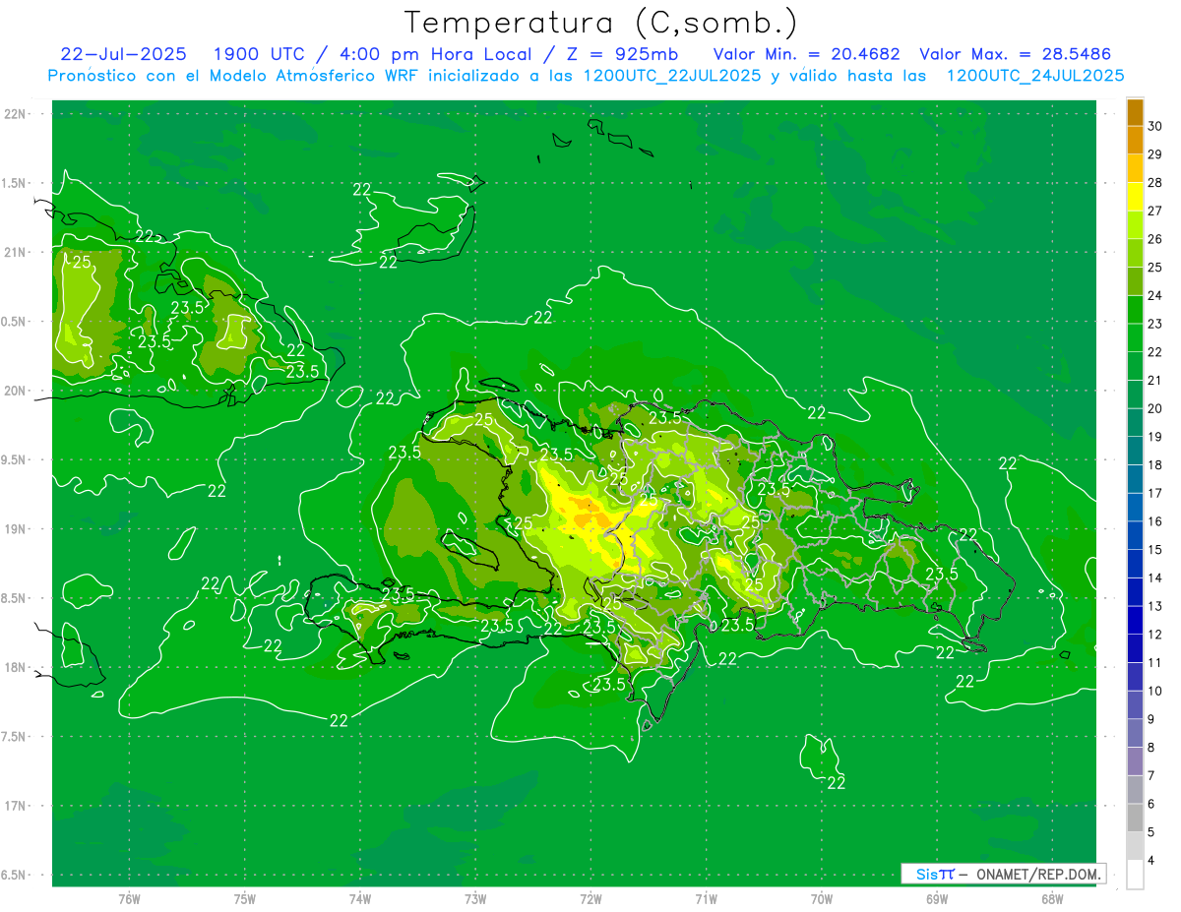Viewport: 1181px width, 912px height.
Task: Click the colorbar label '26'
Action: 1155,239
